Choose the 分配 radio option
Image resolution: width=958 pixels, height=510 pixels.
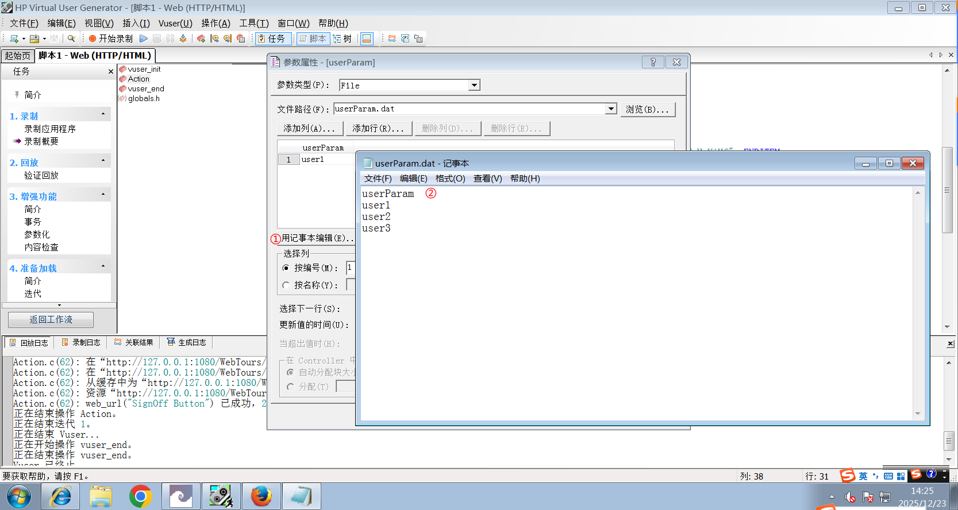click(x=291, y=387)
